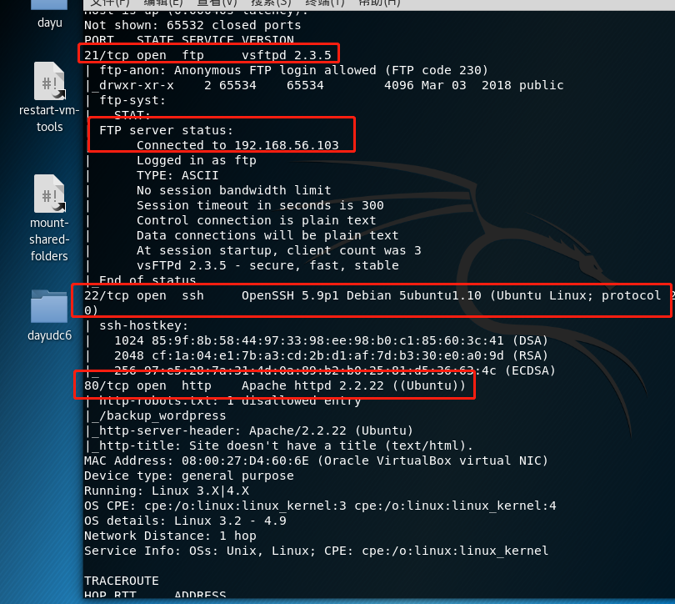Click the 2048-bit RSA hostkey fingerprint line
Screen dimensions: 675x604
click(331, 355)
